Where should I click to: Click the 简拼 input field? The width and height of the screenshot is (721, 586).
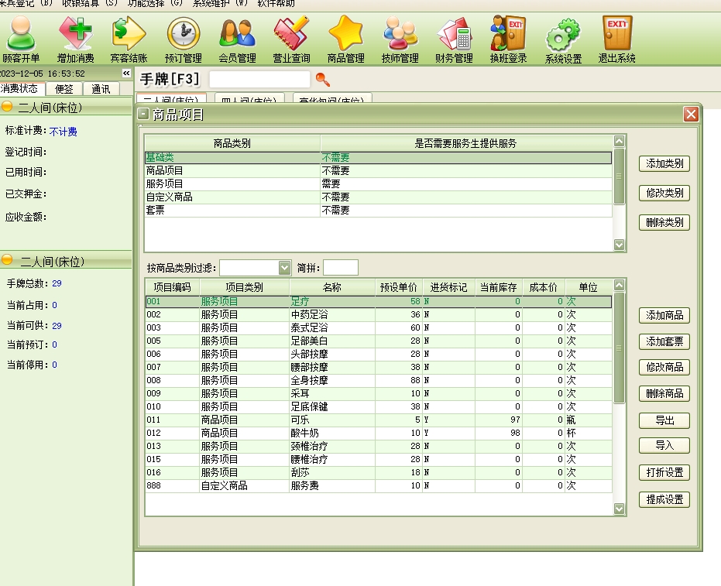340,268
